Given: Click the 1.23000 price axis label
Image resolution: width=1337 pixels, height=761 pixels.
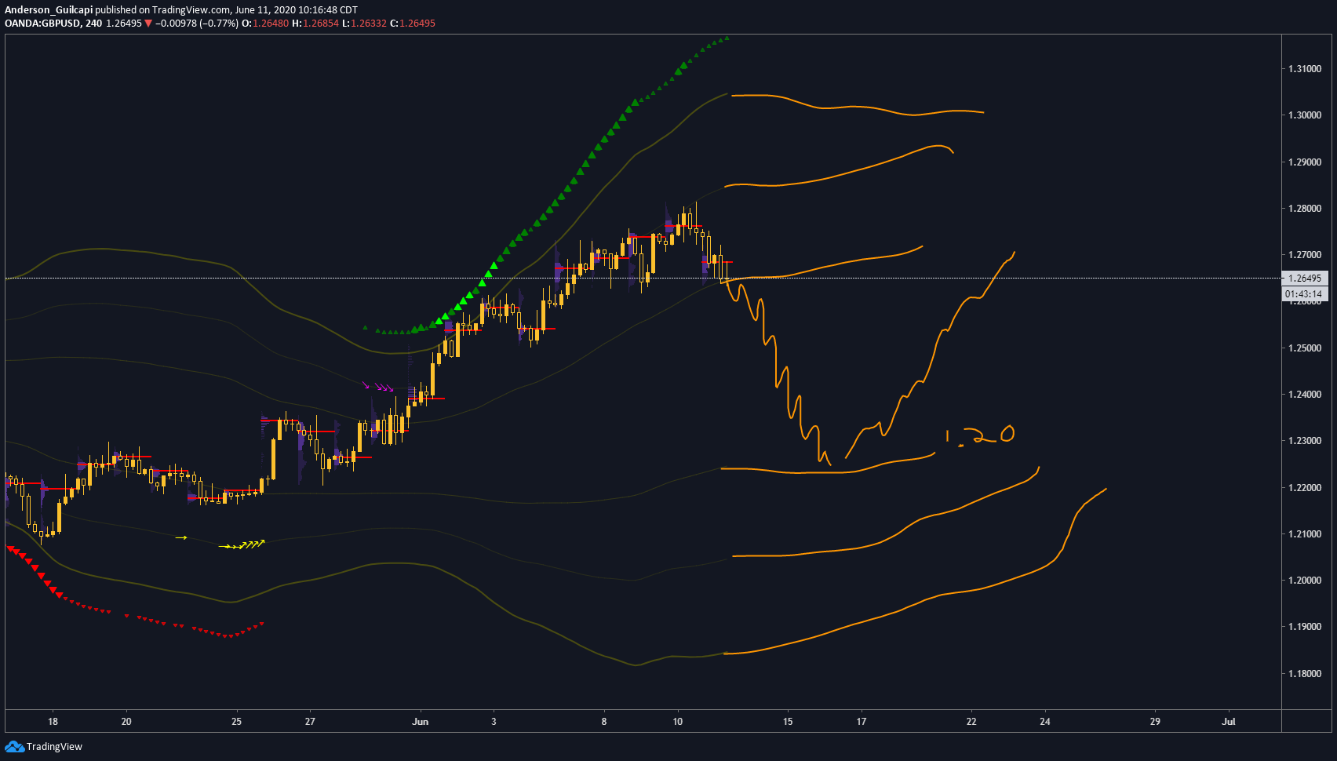Looking at the screenshot, I should click(x=1304, y=441).
